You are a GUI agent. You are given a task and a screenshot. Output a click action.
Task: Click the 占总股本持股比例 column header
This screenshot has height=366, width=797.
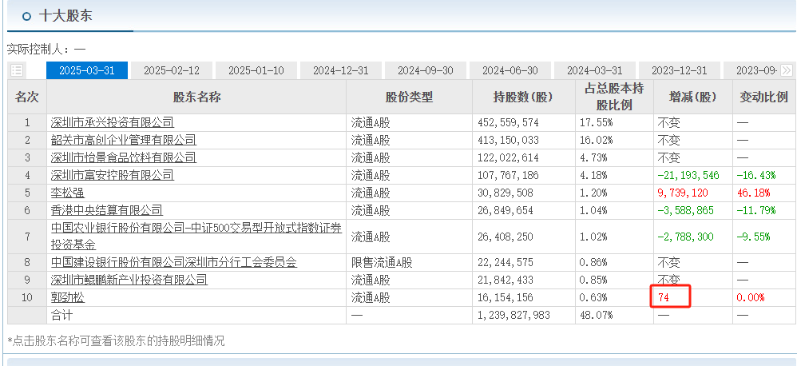point(614,97)
